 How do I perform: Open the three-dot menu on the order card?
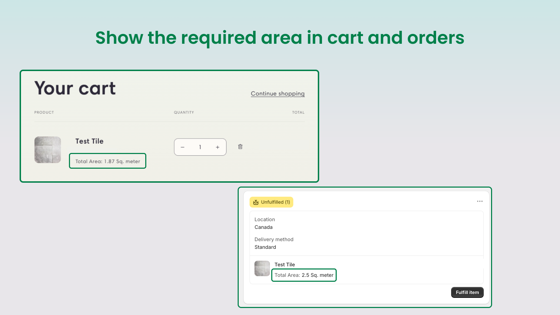click(480, 201)
